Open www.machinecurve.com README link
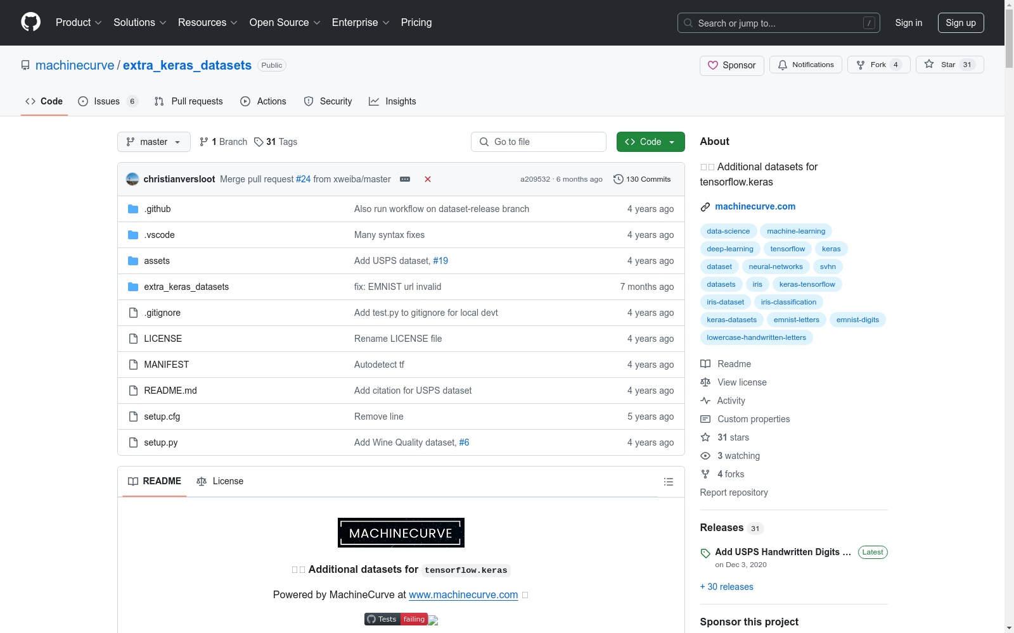The image size is (1014, 633). [x=463, y=594]
